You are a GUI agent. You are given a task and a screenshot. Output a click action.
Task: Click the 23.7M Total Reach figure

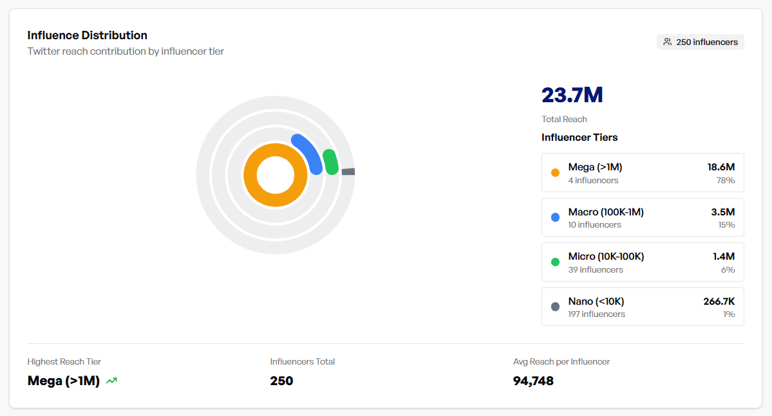coord(572,95)
